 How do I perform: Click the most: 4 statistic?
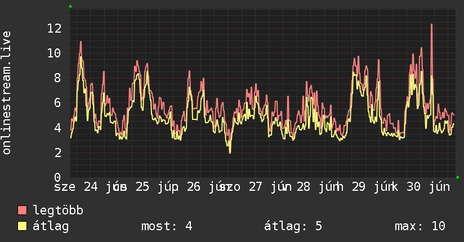167,226
